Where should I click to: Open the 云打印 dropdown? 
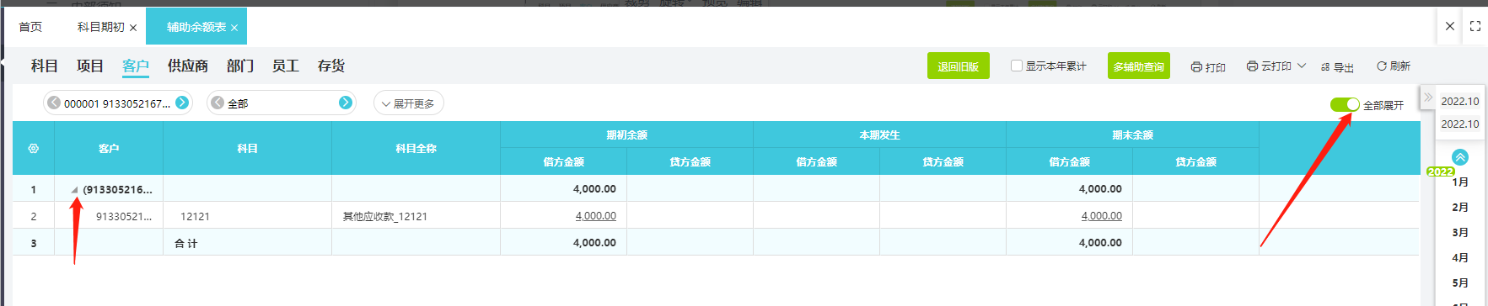1276,66
